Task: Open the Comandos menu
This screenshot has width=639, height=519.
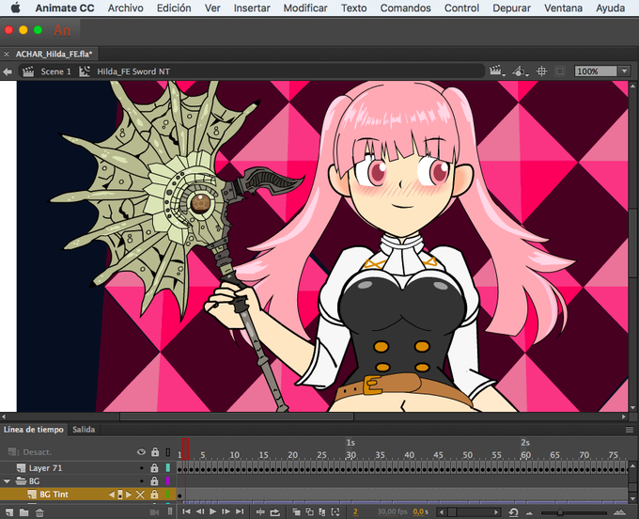Action: [406, 8]
